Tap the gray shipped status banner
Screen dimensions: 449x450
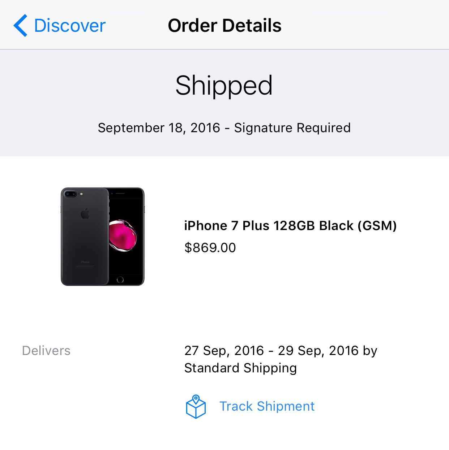point(224,103)
